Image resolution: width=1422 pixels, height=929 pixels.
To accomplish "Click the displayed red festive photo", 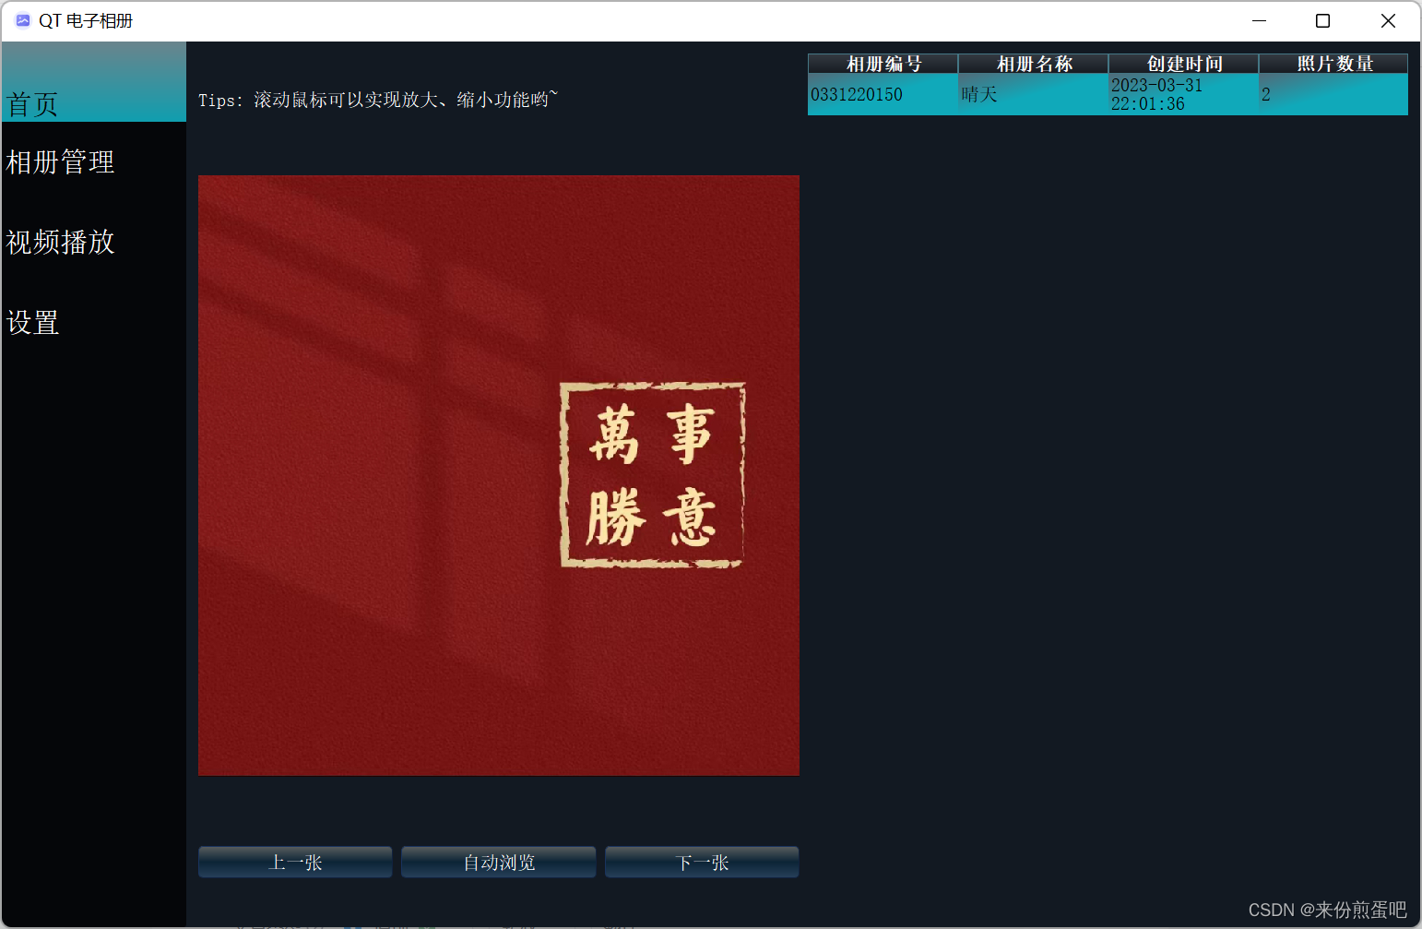I will 498,475.
